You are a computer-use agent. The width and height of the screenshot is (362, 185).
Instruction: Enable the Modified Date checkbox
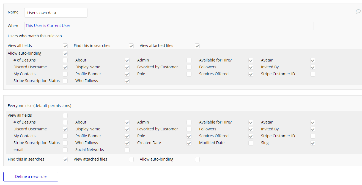(251, 143)
